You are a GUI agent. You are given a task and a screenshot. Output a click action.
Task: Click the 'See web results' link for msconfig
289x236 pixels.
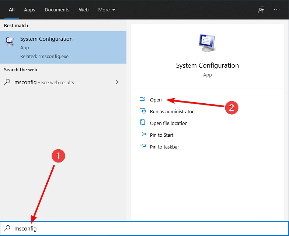(x=57, y=83)
